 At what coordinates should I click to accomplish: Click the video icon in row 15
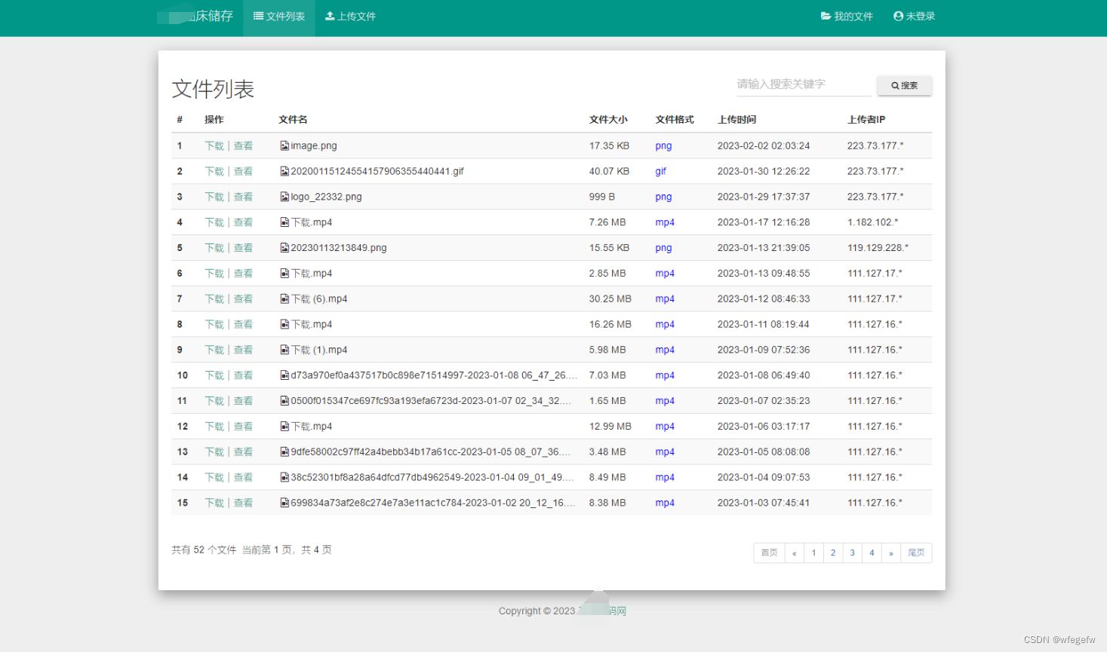[284, 503]
